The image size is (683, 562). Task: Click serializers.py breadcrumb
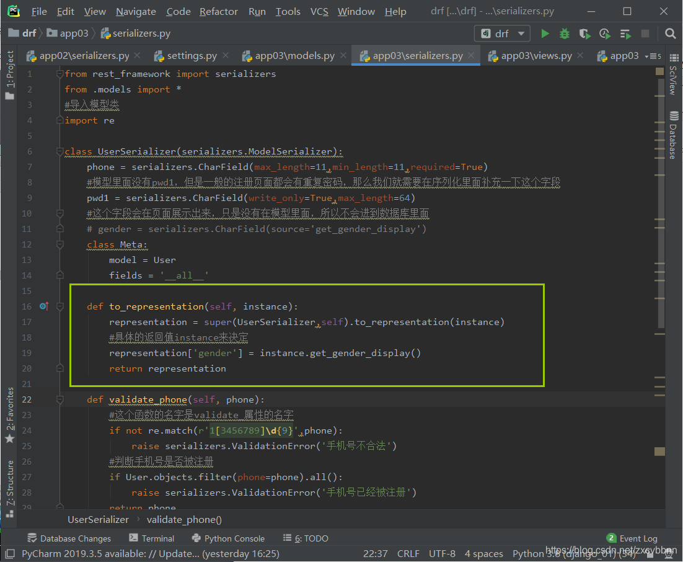point(136,33)
